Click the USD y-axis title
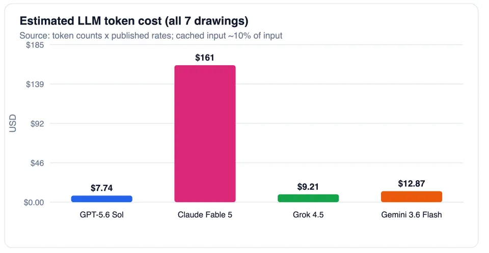 (13, 123)
